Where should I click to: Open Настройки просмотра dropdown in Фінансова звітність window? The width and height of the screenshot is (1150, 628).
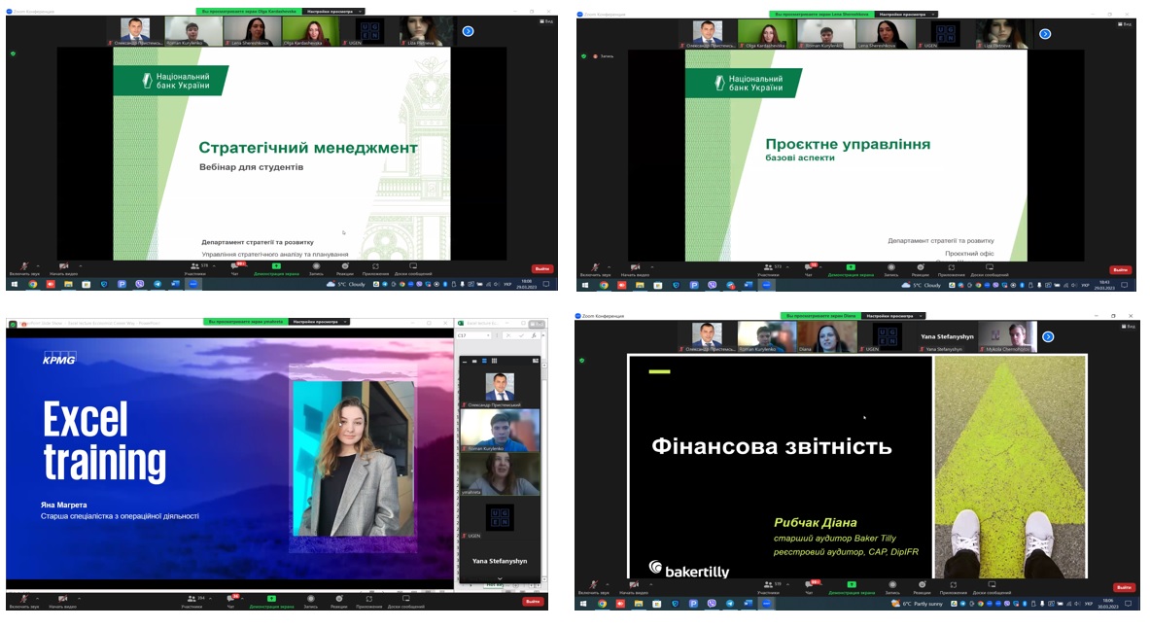pos(894,316)
